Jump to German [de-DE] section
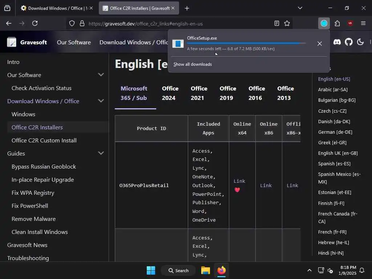The height and width of the screenshot is (279, 372). coord(335,132)
